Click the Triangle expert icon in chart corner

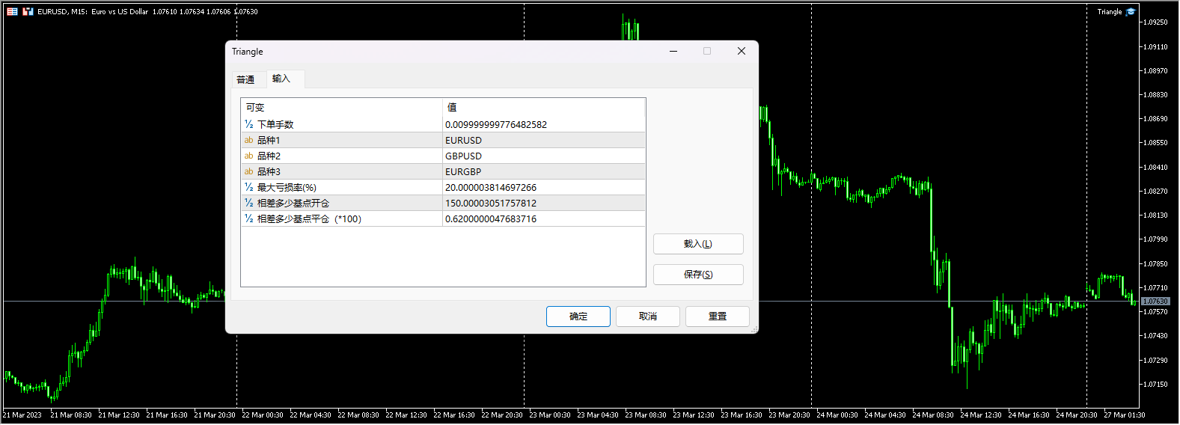1131,11
